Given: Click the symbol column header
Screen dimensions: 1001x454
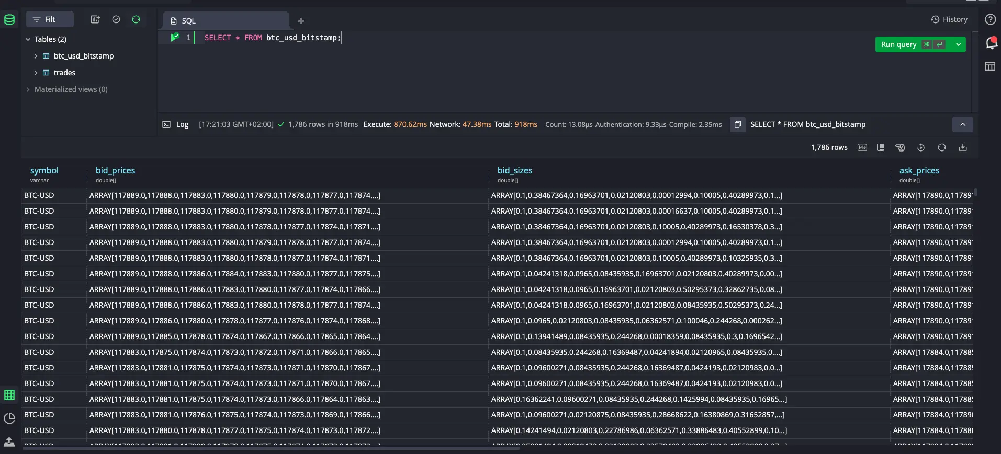Looking at the screenshot, I should pyautogui.click(x=44, y=170).
